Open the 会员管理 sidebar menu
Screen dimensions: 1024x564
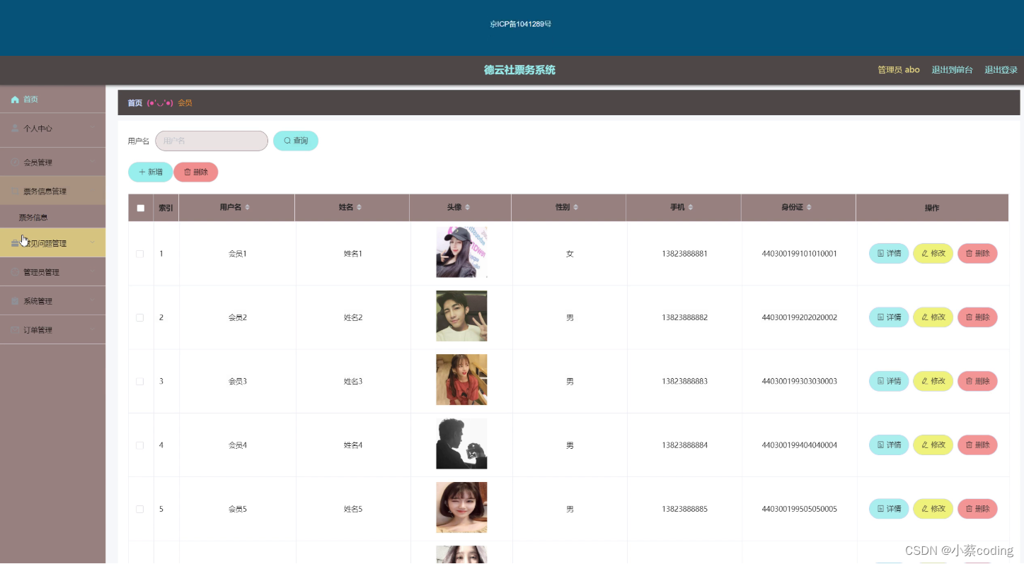pos(52,163)
